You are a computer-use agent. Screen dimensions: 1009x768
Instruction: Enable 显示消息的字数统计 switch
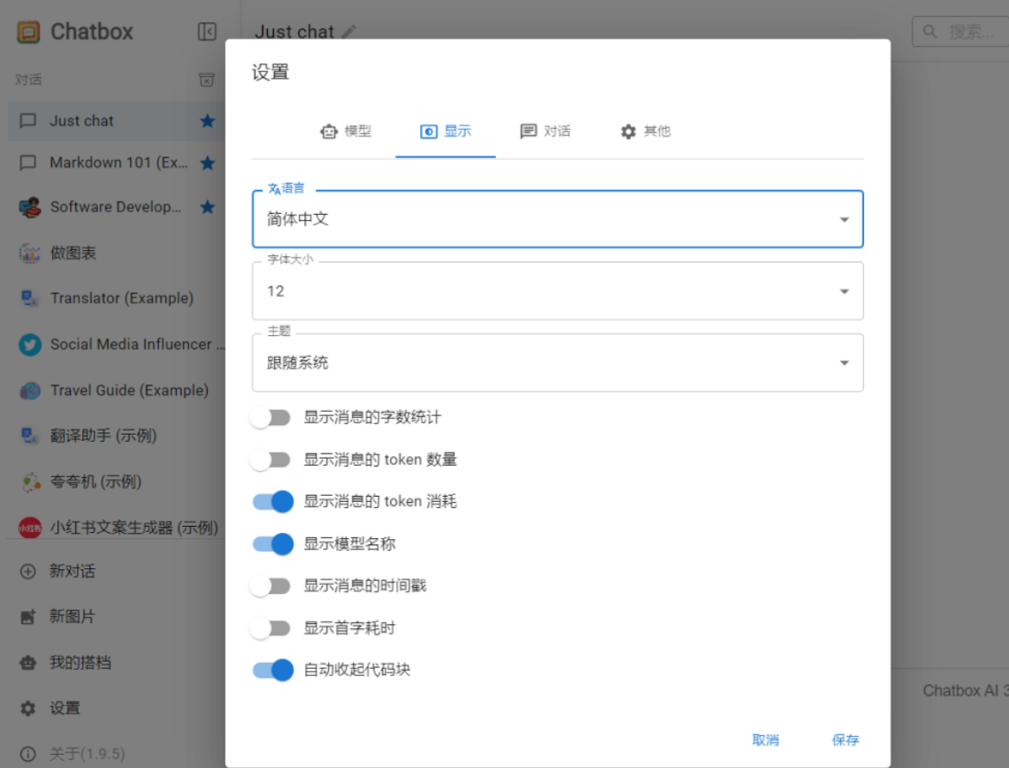point(271,417)
